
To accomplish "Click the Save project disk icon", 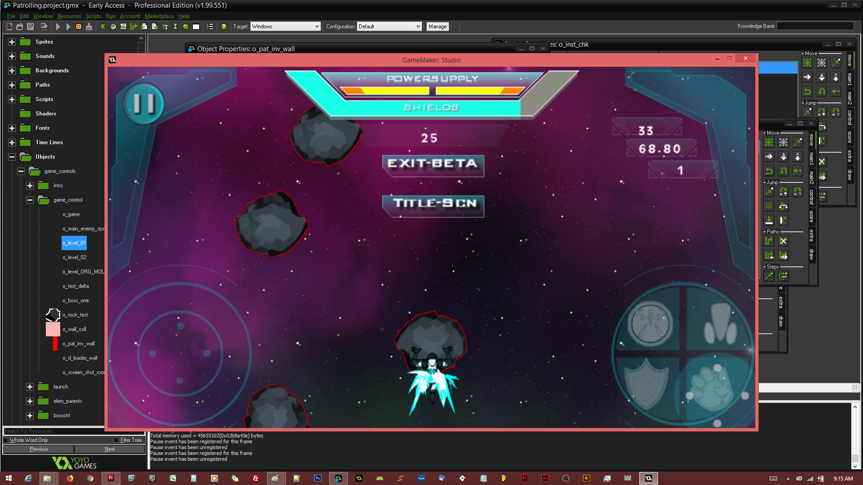I will [x=30, y=26].
